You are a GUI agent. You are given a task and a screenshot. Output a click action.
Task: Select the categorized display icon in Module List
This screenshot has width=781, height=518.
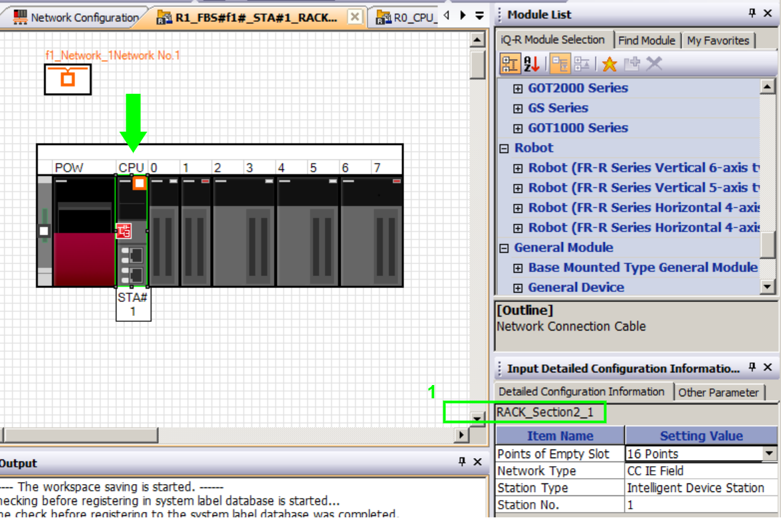coord(510,64)
